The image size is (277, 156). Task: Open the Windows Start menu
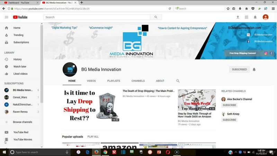[x=4, y=152]
